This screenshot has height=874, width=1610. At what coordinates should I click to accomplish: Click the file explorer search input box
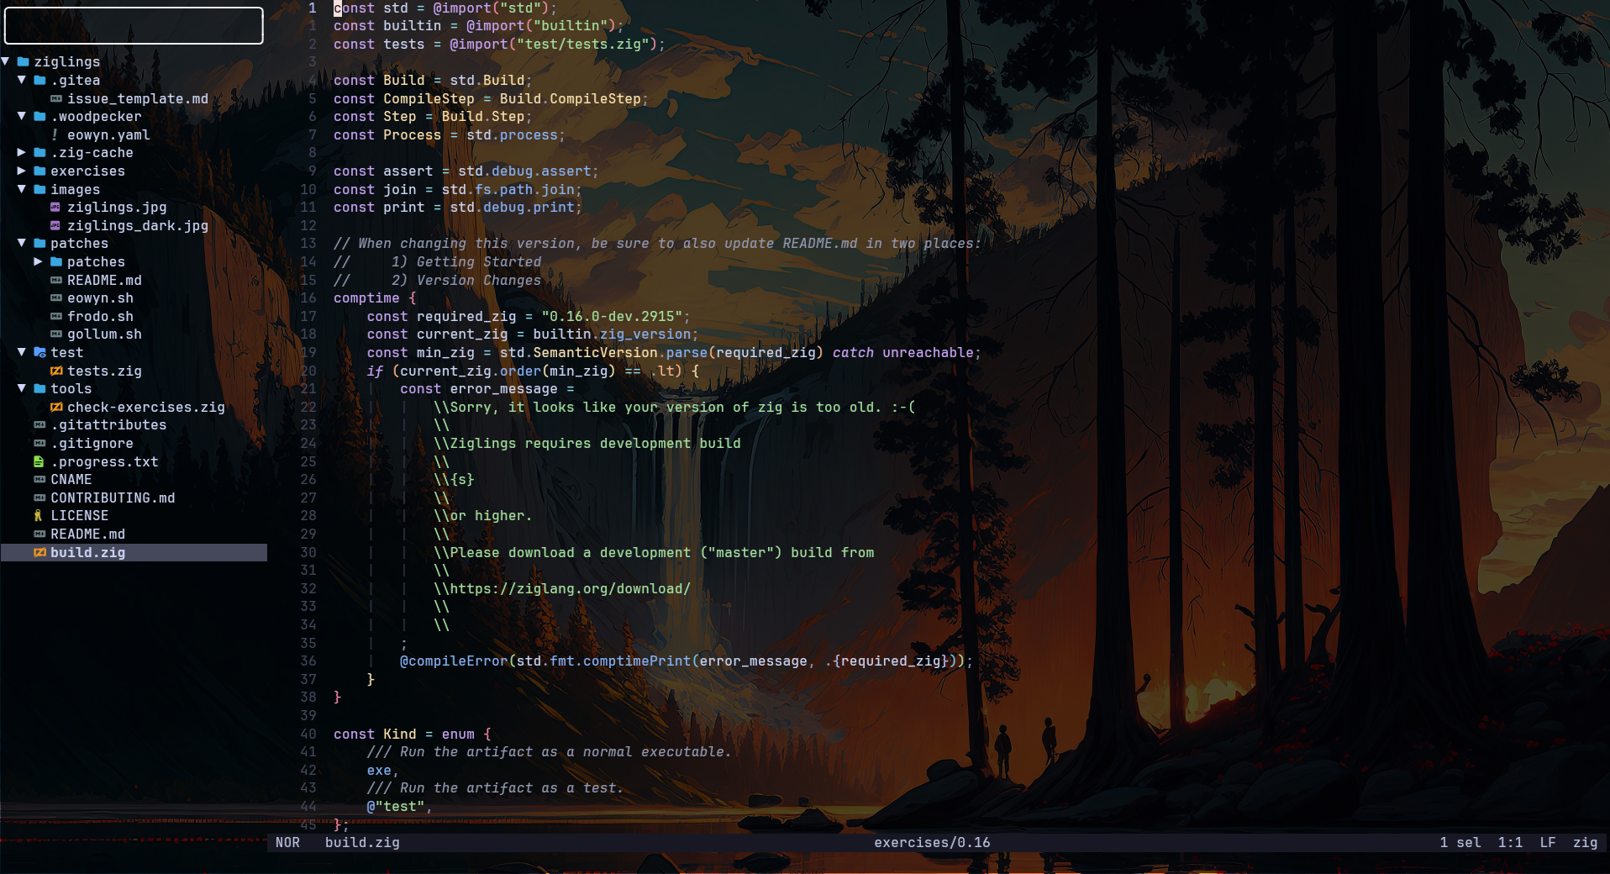pos(134,25)
